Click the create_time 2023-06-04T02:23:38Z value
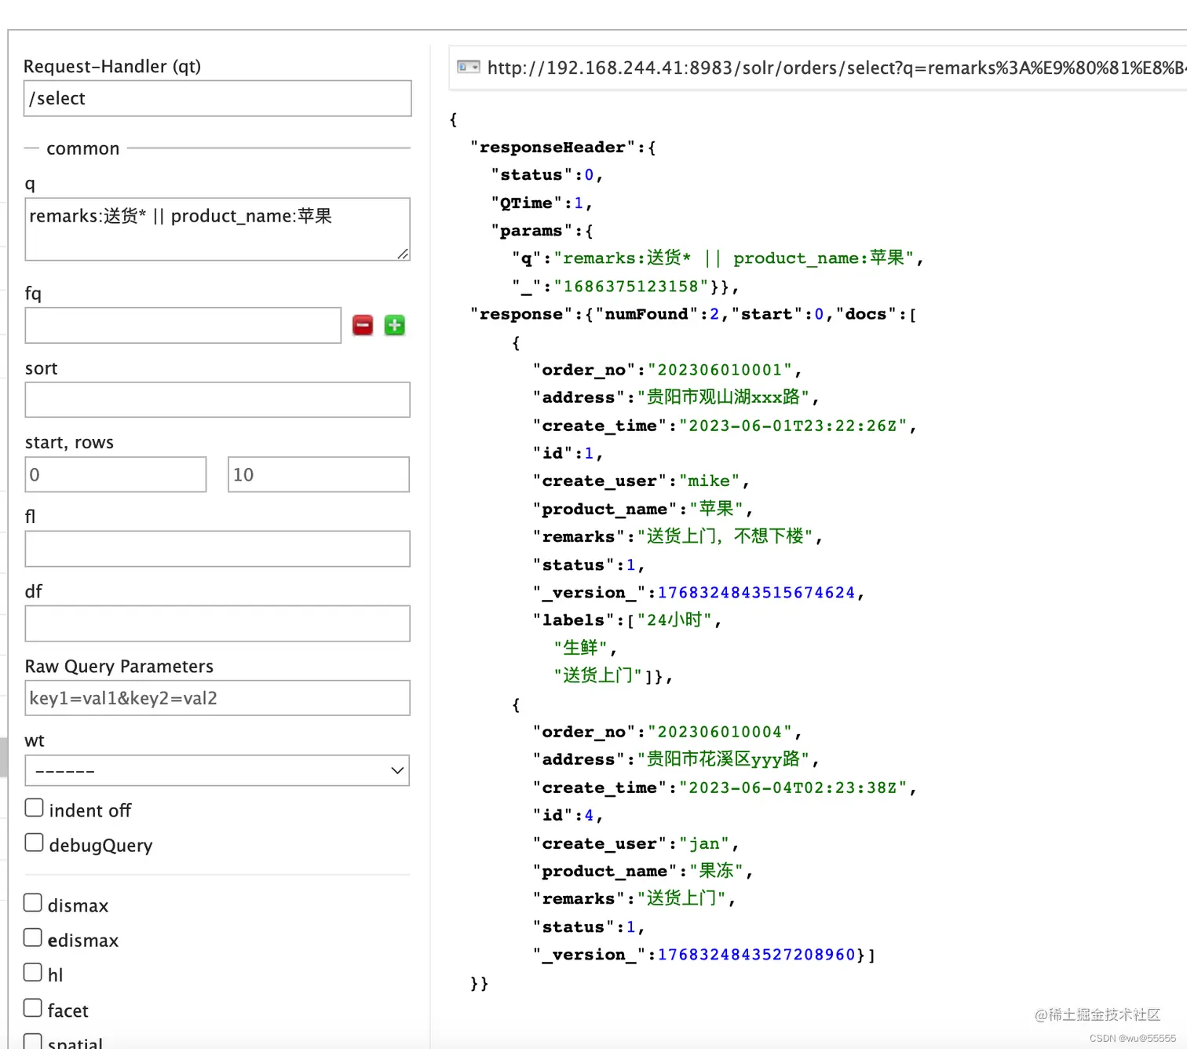The image size is (1187, 1049). [793, 788]
